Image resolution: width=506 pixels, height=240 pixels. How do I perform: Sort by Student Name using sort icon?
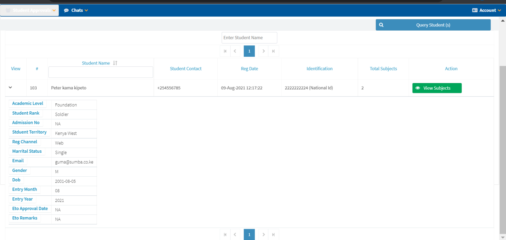(x=115, y=63)
